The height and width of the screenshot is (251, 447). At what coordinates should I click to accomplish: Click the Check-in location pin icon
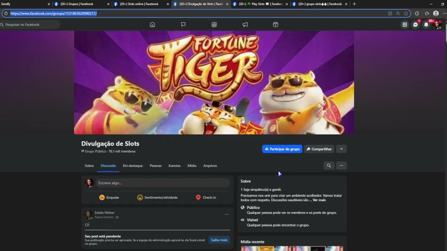click(198, 197)
